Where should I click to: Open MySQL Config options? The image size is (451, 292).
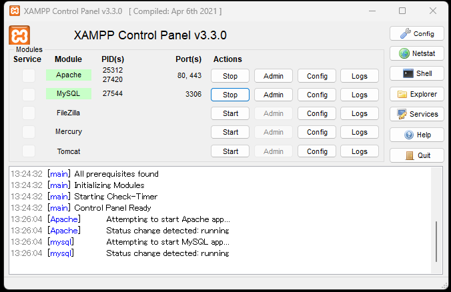[317, 95]
